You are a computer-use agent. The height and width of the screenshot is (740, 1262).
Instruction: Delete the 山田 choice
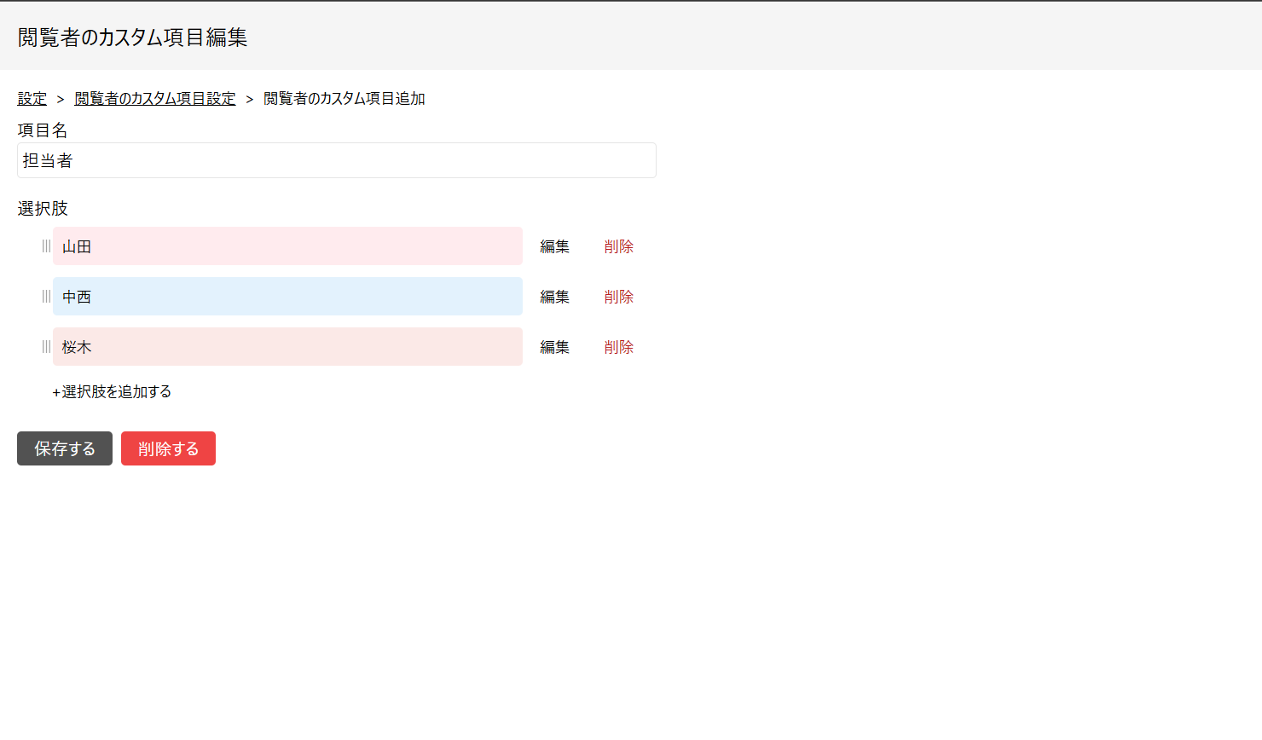tap(619, 246)
